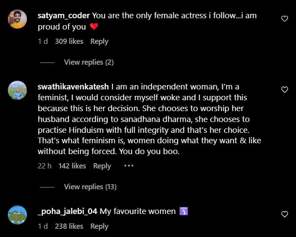Image resolution: width=296 pixels, height=237 pixels.
Task: Like _poha_jalebi_04's comment with the heart
Action: pos(285,214)
